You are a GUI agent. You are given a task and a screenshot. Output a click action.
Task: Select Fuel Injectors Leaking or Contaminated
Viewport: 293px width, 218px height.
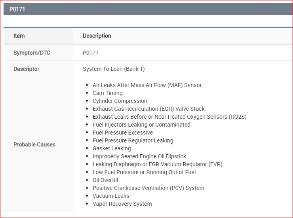point(141,125)
